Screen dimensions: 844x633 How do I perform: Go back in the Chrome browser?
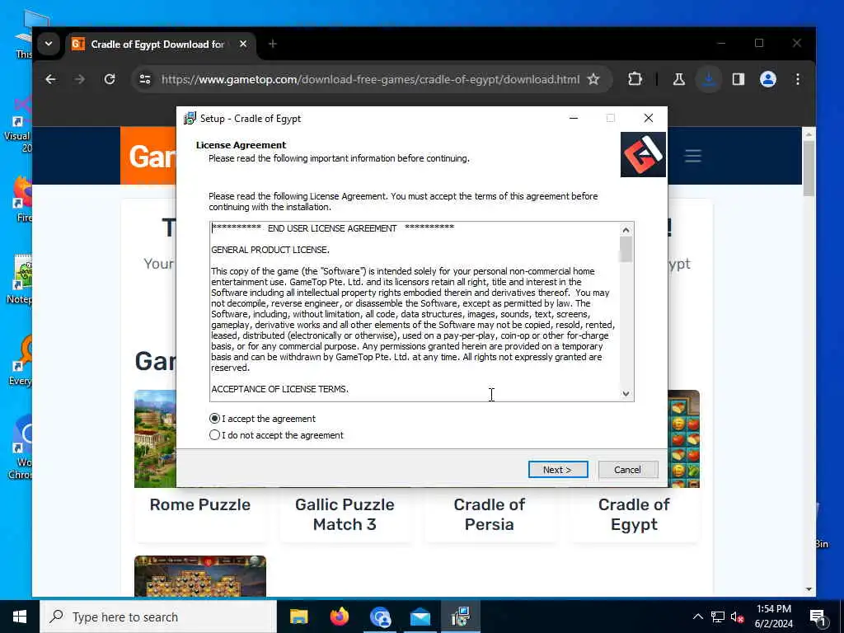[50, 80]
